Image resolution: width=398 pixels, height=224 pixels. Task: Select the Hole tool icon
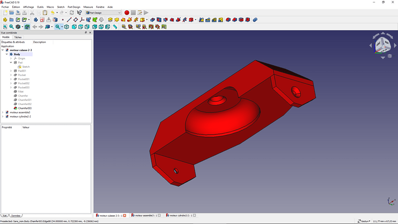click(159, 19)
